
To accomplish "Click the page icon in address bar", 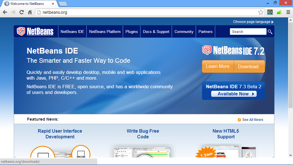I will 39,12.
